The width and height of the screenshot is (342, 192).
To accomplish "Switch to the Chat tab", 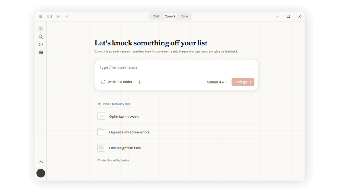I will click(156, 16).
